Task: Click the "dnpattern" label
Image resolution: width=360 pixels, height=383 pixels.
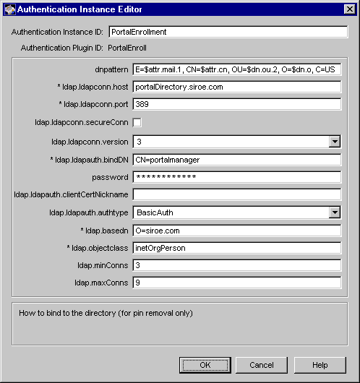Action: [111, 70]
